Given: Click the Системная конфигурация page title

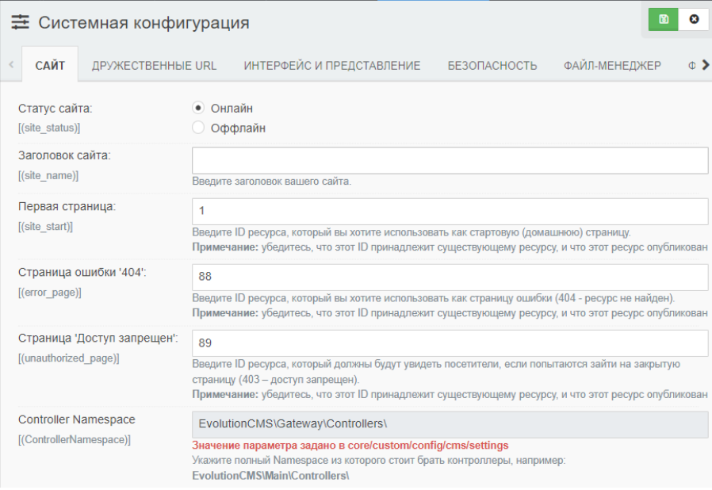Looking at the screenshot, I should pos(144,23).
